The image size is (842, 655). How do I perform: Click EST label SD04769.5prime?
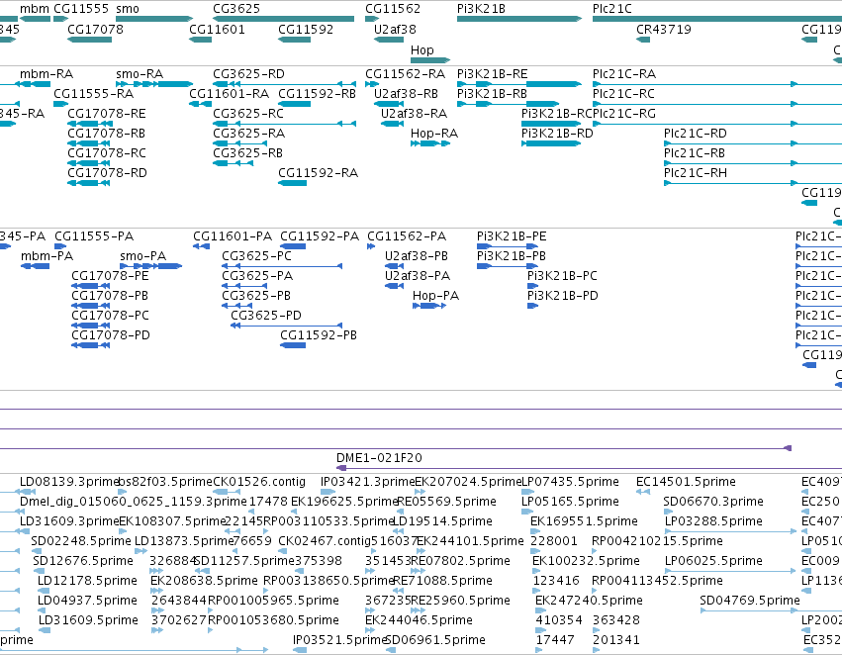750,601
